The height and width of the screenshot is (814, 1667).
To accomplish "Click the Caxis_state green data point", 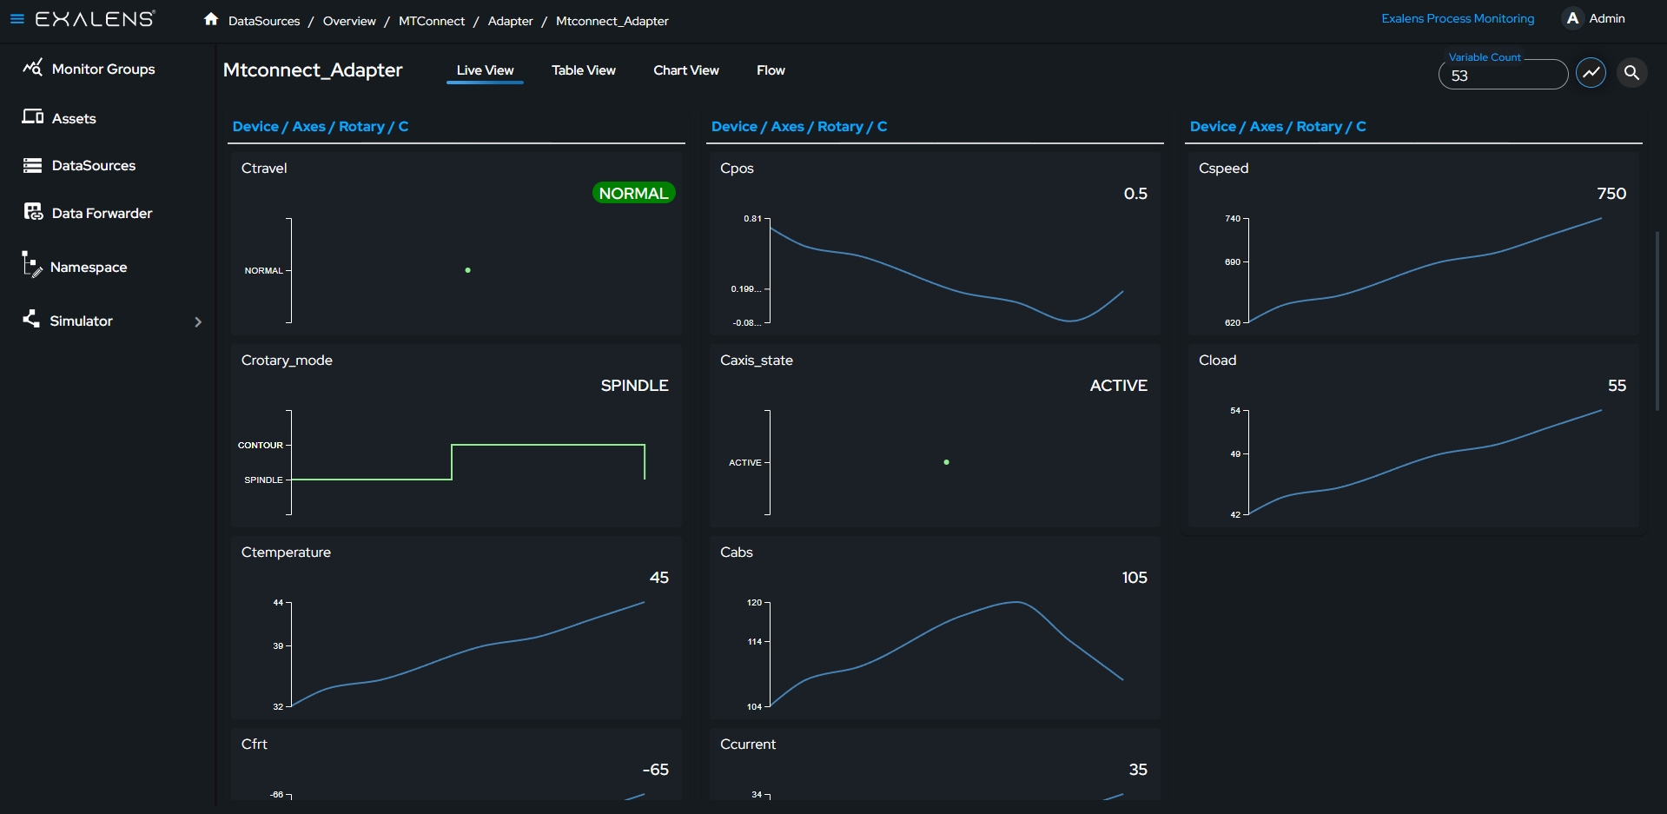I will tap(946, 462).
